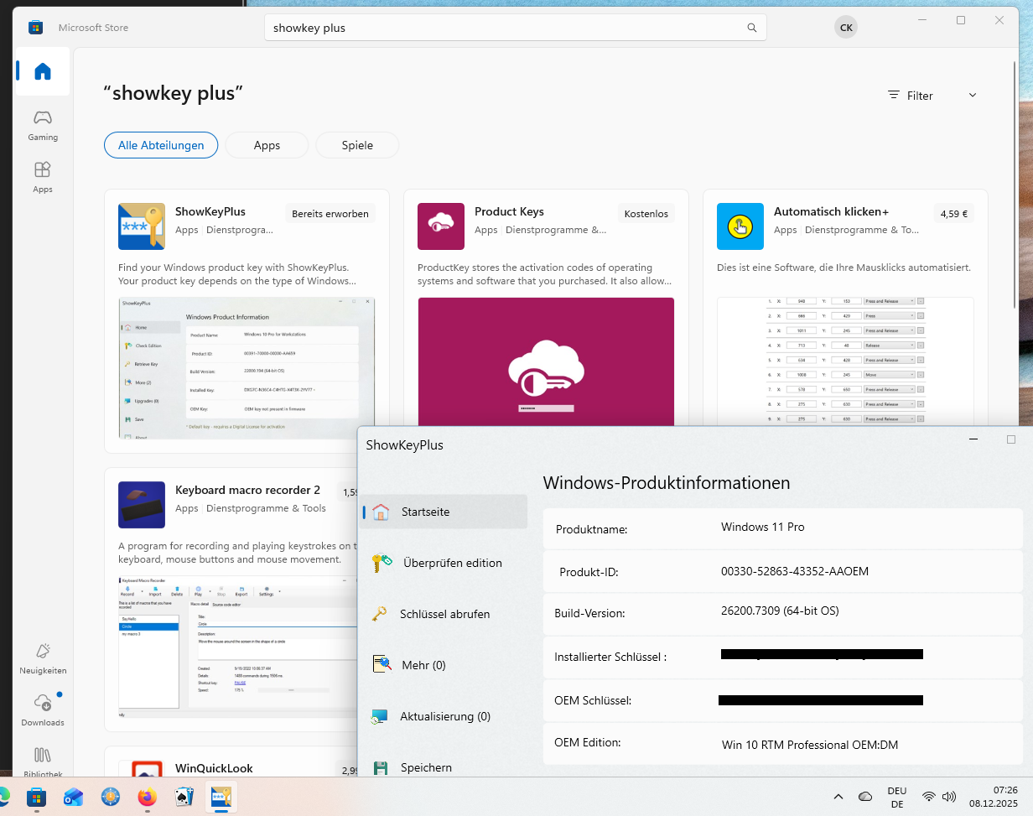Open the CK account profile button
1033x816 pixels.
tap(846, 28)
